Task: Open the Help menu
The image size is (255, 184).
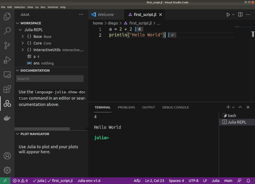Action: click(x=63, y=7)
